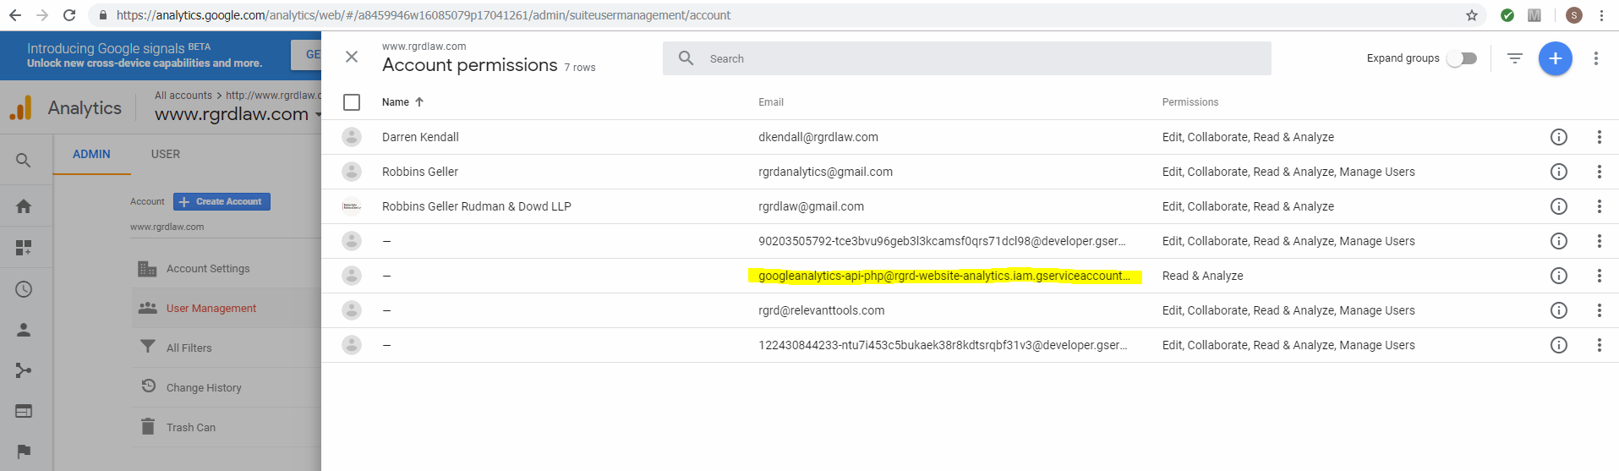
Task: Open the panel's more options menu
Action: click(1596, 58)
